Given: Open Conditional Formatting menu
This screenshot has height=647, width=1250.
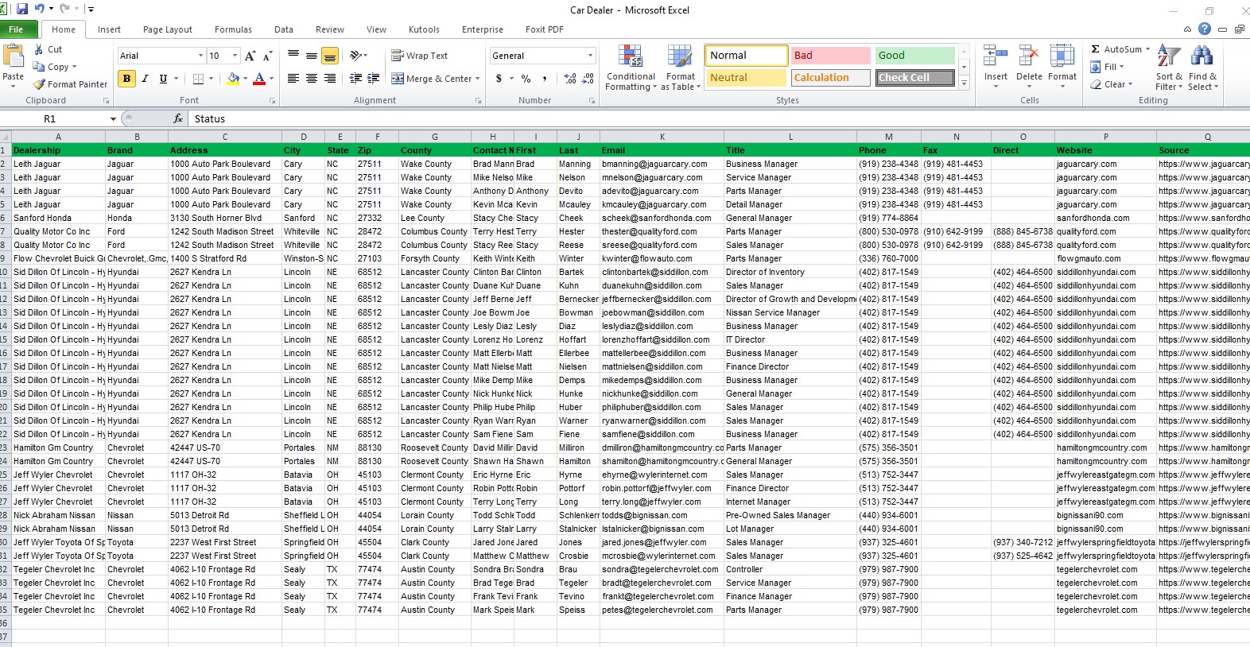Looking at the screenshot, I should point(630,68).
